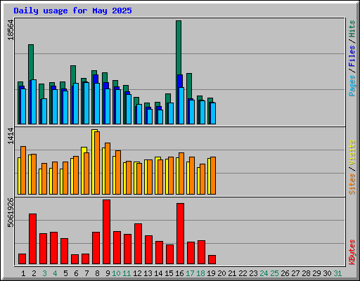Click day 19 on the x-axis
The height and width of the screenshot is (281, 360).
click(x=211, y=273)
